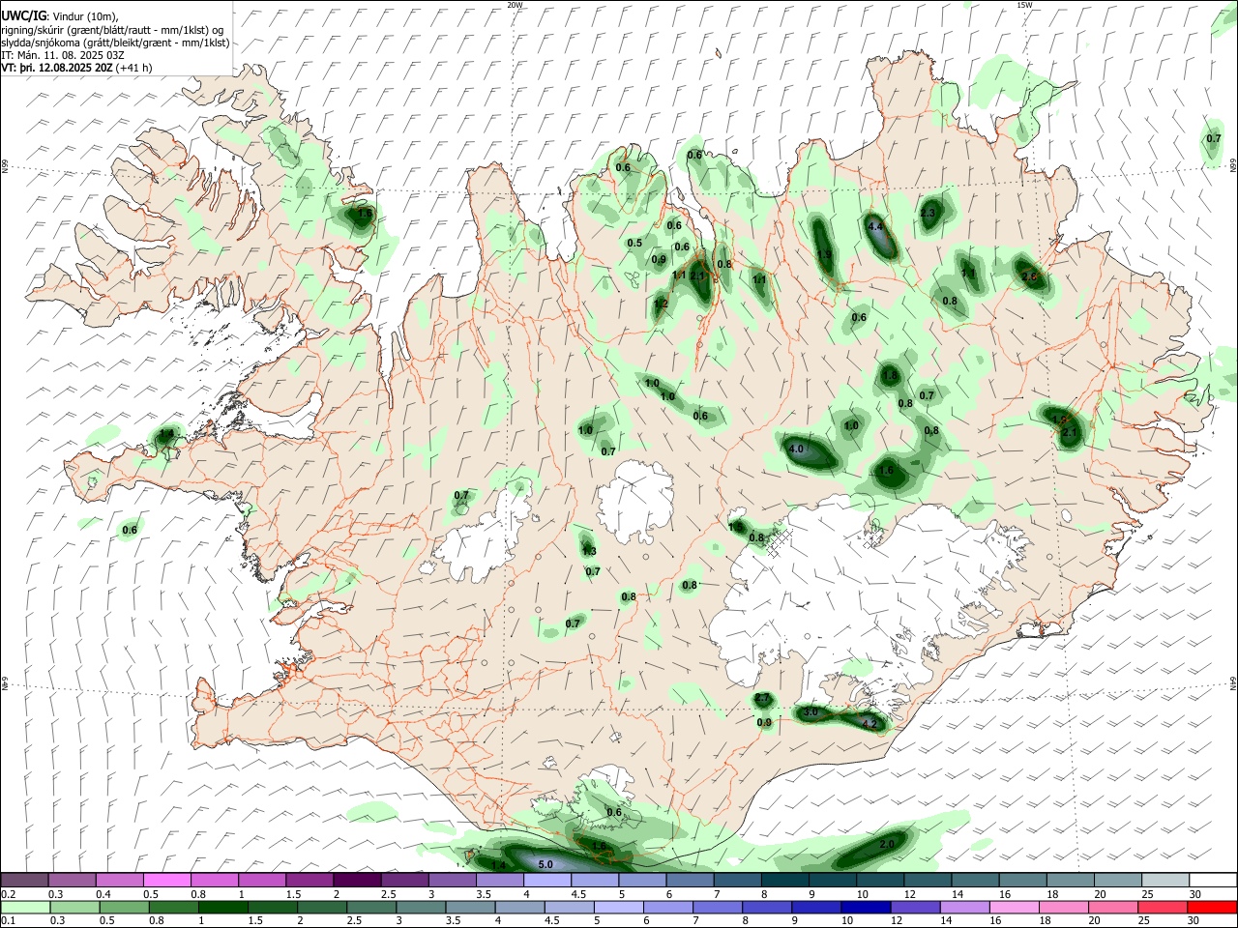Click the 2.3 precipitation value on the map
Viewport: 1238px width, 928px height.
[928, 213]
